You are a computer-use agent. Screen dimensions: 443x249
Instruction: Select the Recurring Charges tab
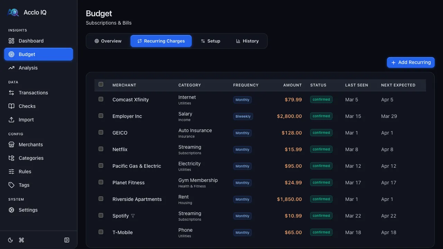coord(161,41)
